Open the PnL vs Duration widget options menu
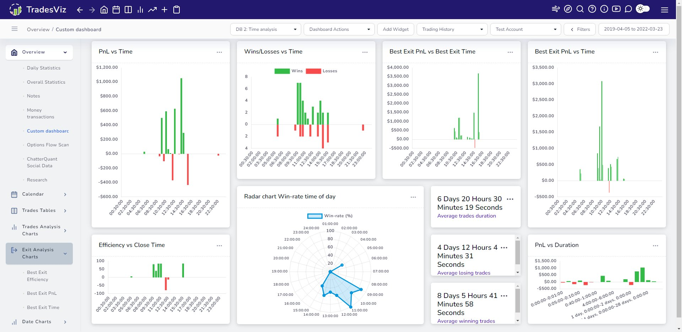The width and height of the screenshot is (682, 332). [655, 246]
